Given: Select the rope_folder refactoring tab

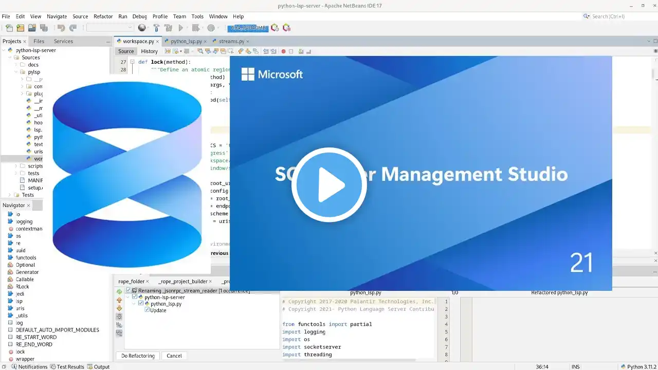Looking at the screenshot, I should (x=131, y=282).
